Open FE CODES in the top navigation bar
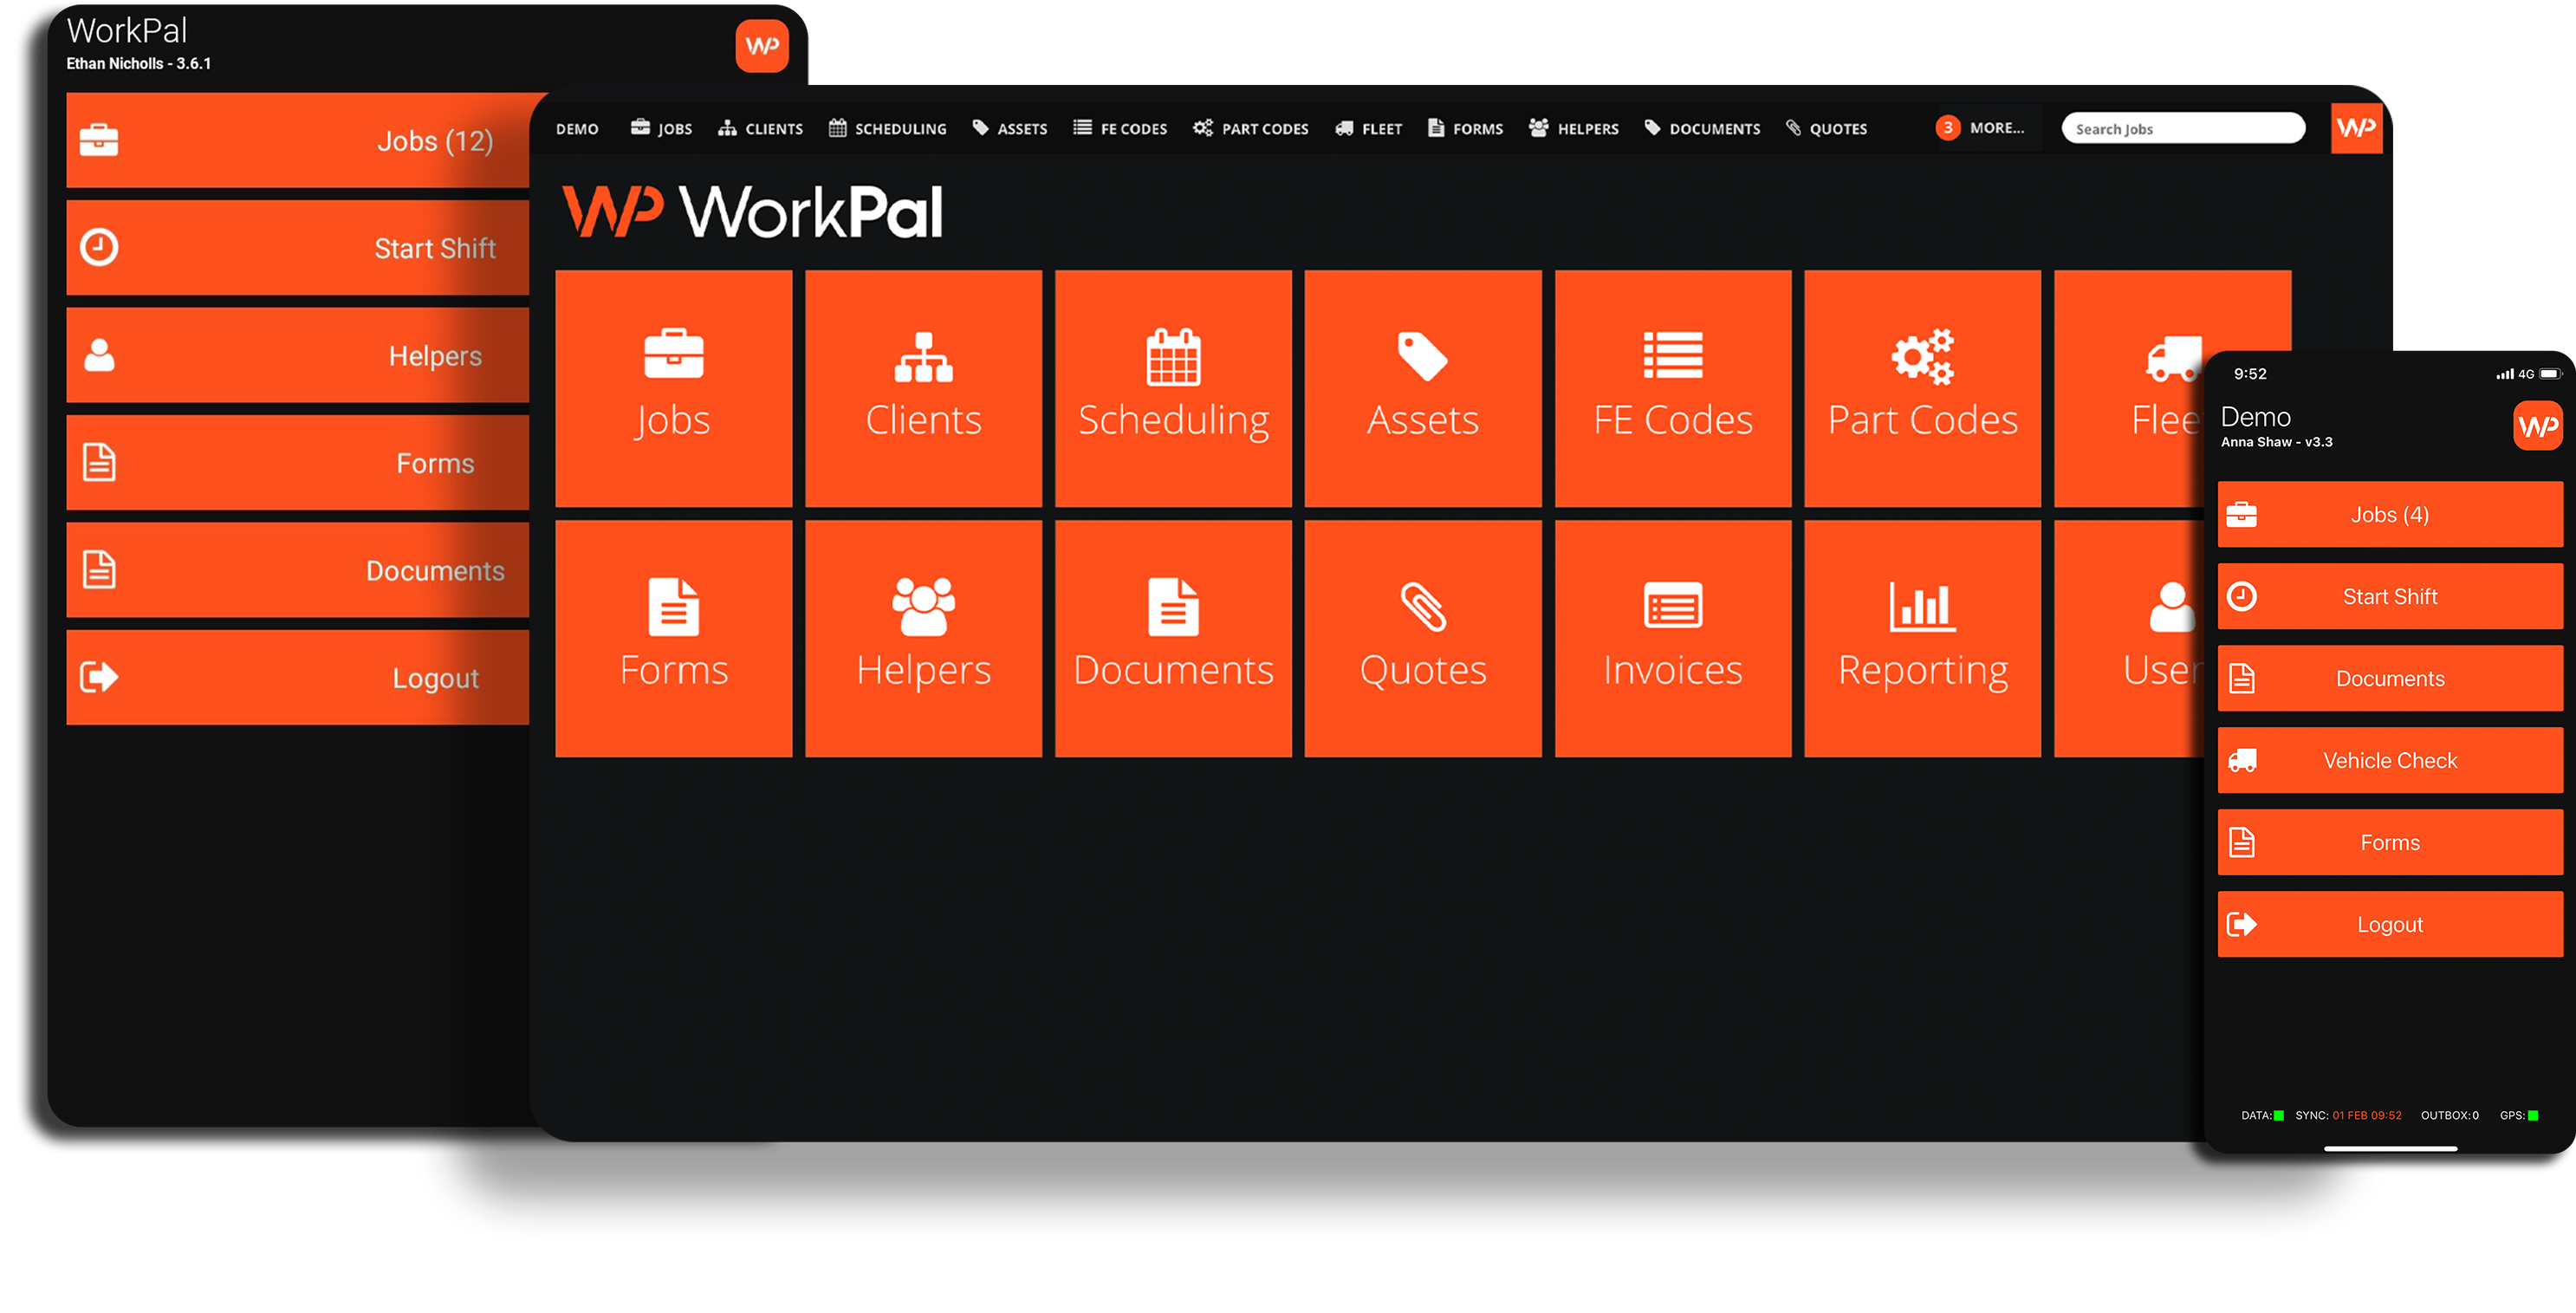The width and height of the screenshot is (2576, 1313). 1119,129
